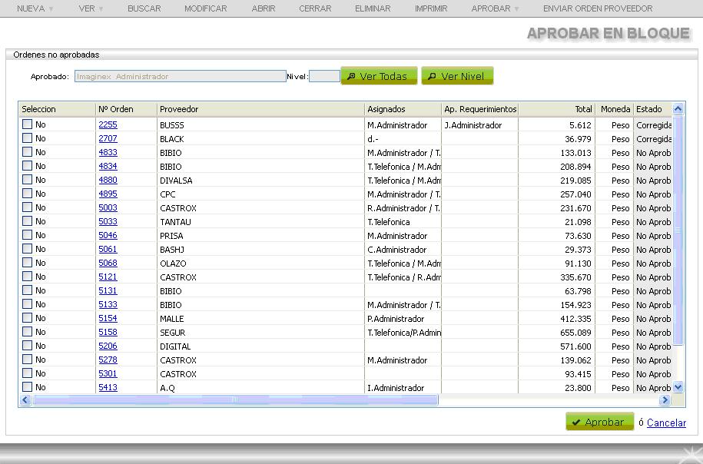Viewport: 703px width, 464px height.
Task: Click provider cell DIVALSA
Action: point(176,181)
